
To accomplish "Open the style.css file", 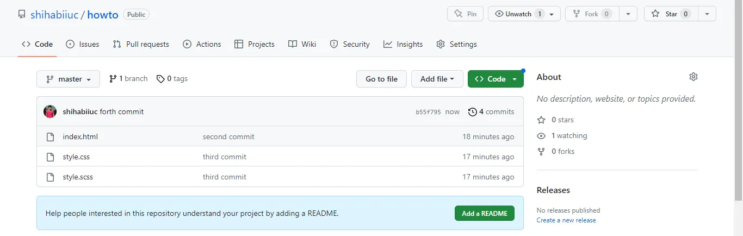I will [x=76, y=157].
